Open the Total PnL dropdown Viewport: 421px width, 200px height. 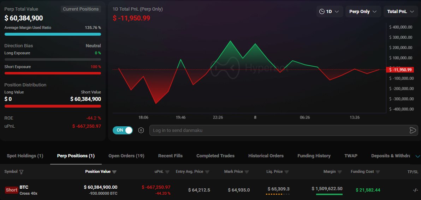pyautogui.click(x=401, y=12)
